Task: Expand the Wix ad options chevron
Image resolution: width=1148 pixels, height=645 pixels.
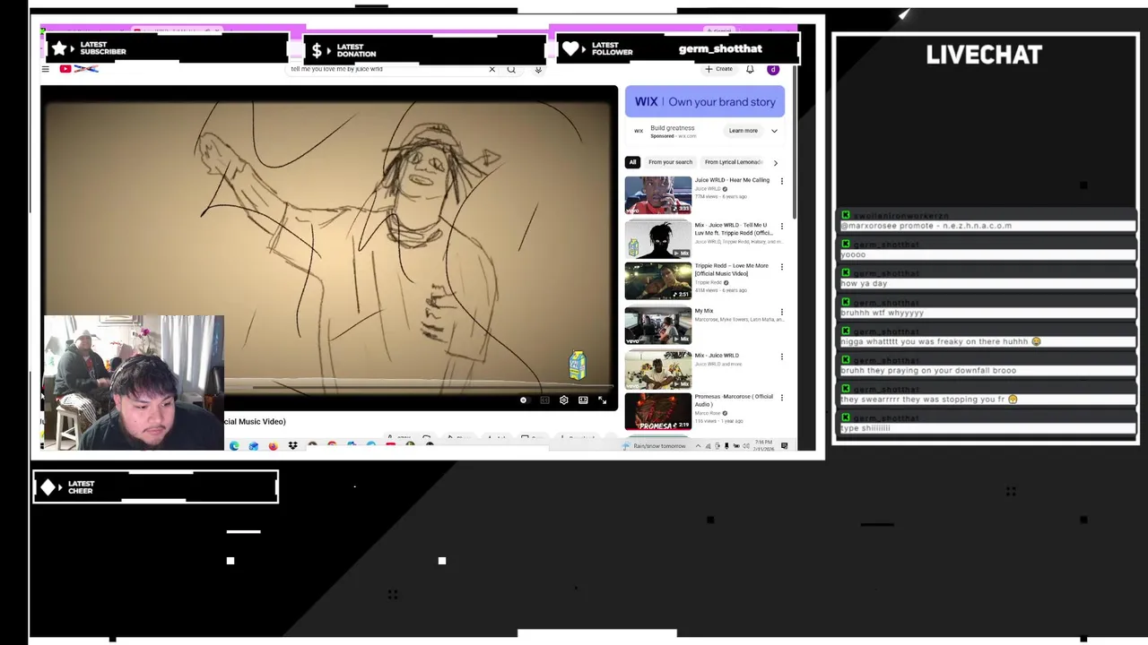Action: coord(774,131)
